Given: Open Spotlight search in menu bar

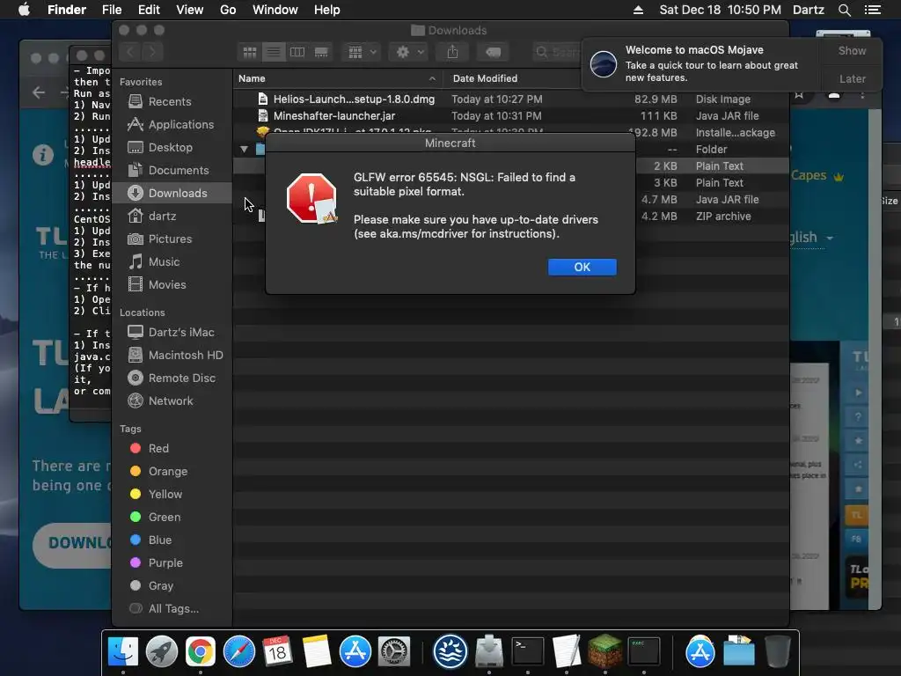Looking at the screenshot, I should pyautogui.click(x=844, y=10).
